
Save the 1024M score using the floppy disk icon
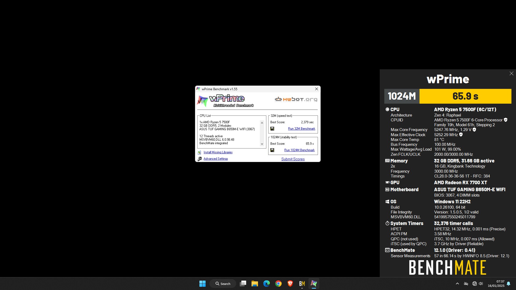(272, 150)
